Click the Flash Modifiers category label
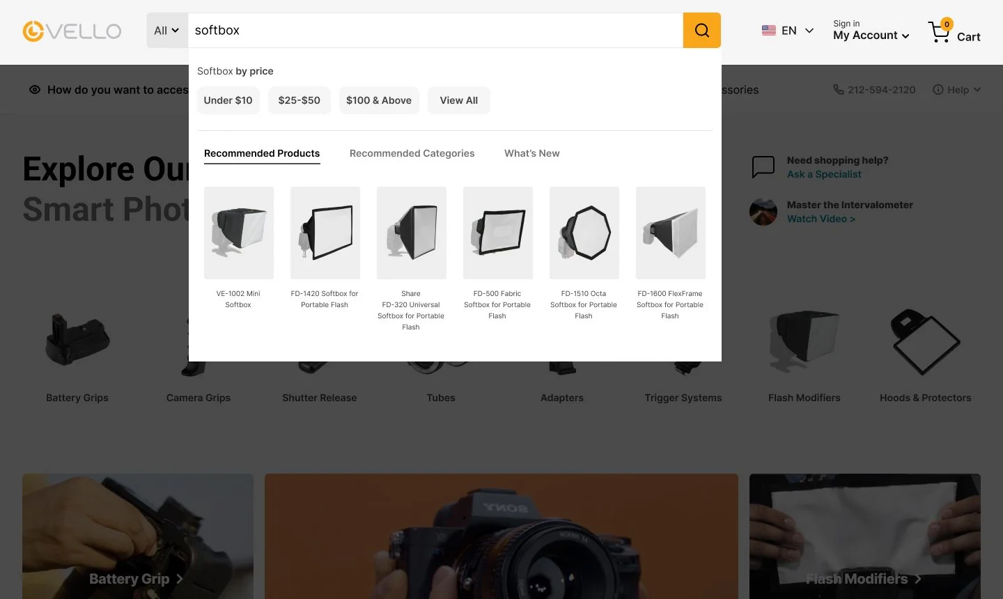Screen dimensions: 1003x599 pyautogui.click(x=804, y=398)
